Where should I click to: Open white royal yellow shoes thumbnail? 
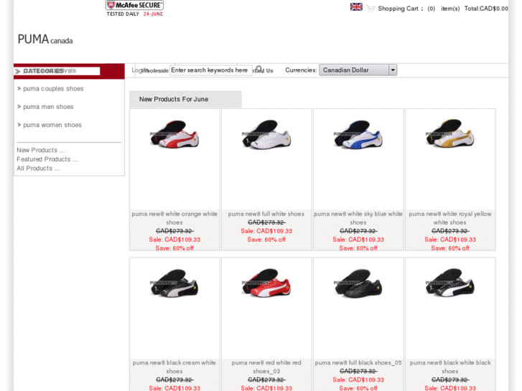tap(450, 133)
